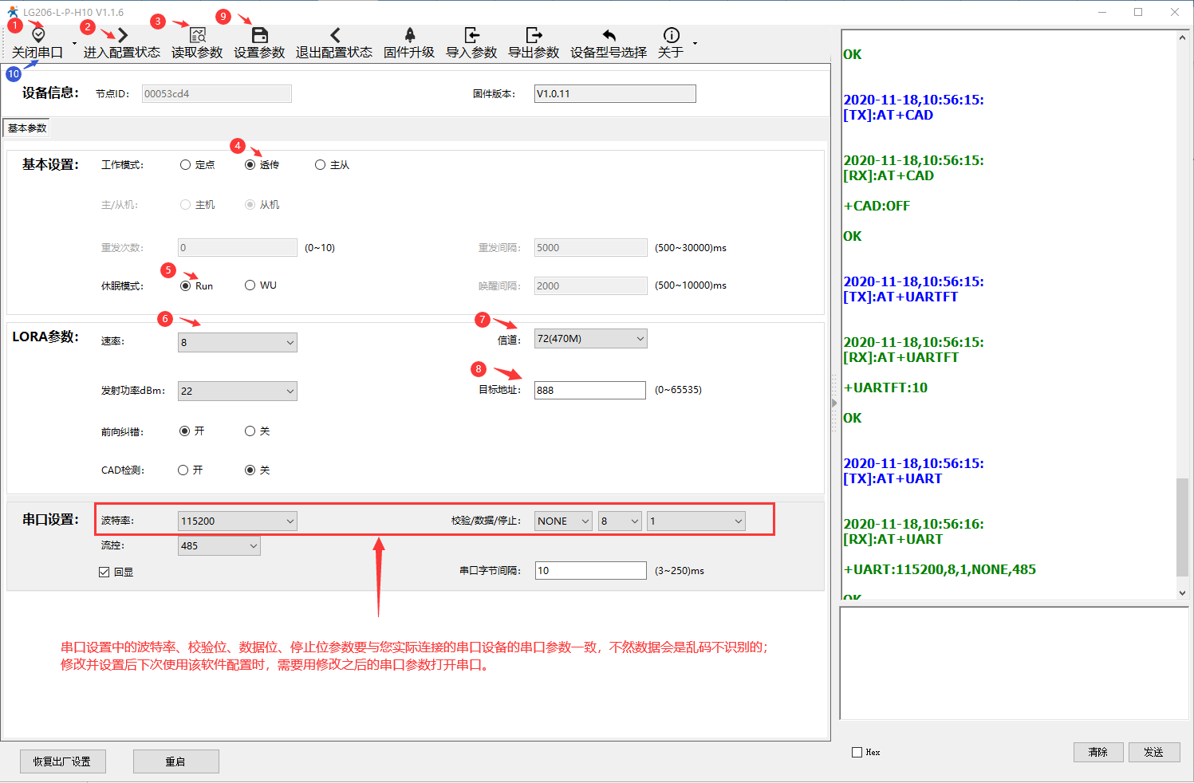This screenshot has height=783, width=1194.
Task: Toggle the 回显 echo checkbox
Action: [x=104, y=572]
